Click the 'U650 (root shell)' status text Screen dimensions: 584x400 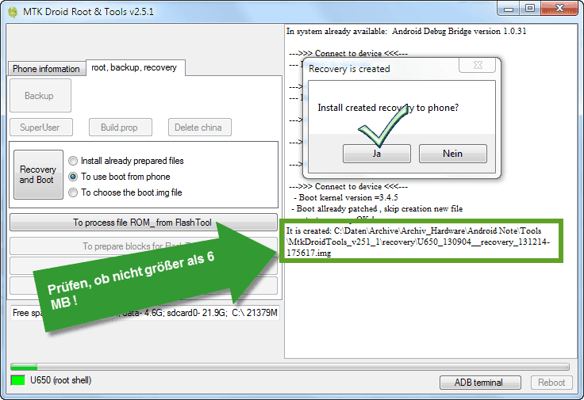[61, 380]
